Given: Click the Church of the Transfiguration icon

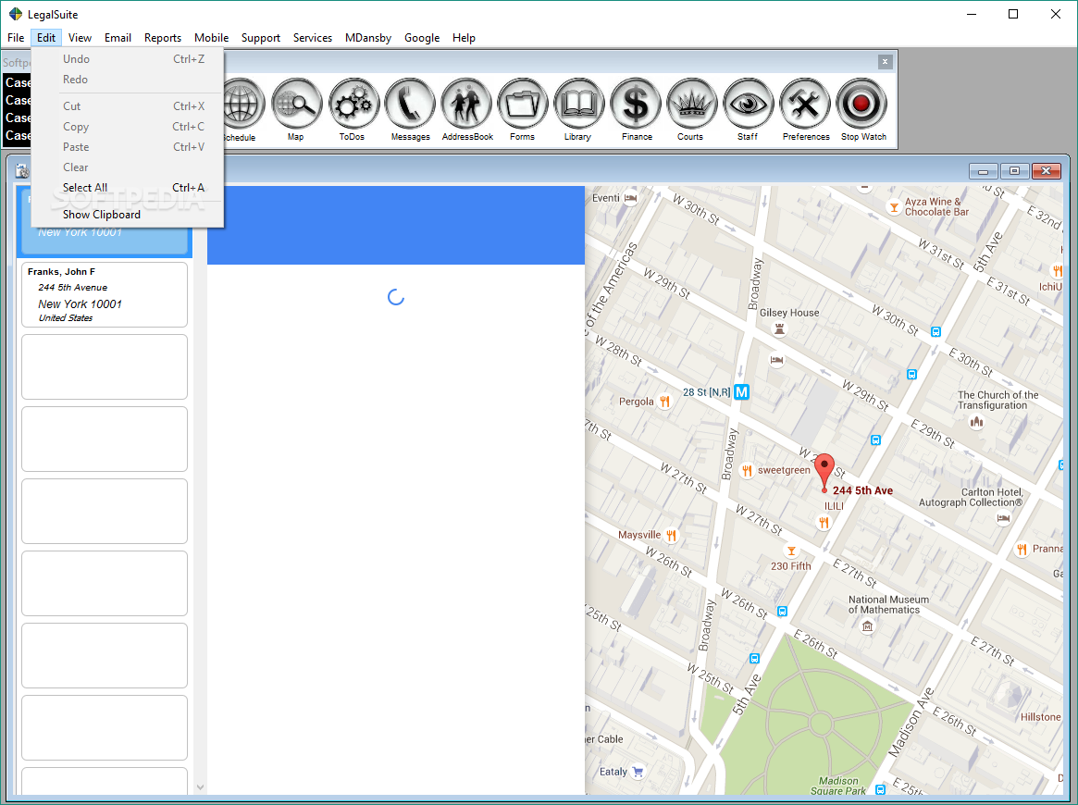Looking at the screenshot, I should click(x=976, y=421).
